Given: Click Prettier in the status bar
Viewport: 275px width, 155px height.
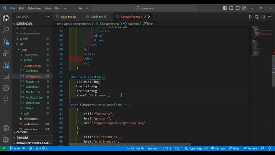Looking at the screenshot, I should (x=250, y=149).
